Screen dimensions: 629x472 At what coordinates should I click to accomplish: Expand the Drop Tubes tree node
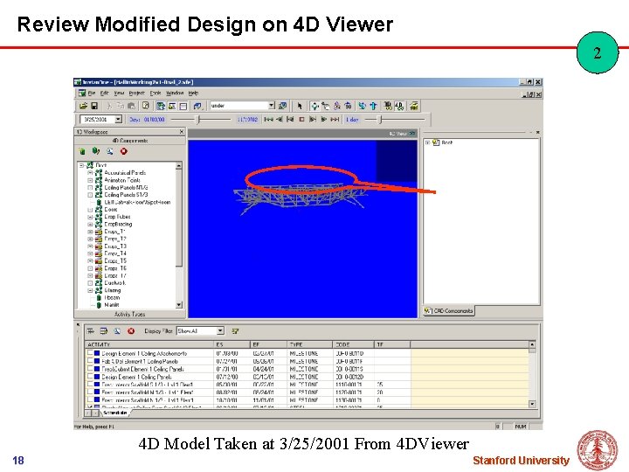[x=90, y=217]
